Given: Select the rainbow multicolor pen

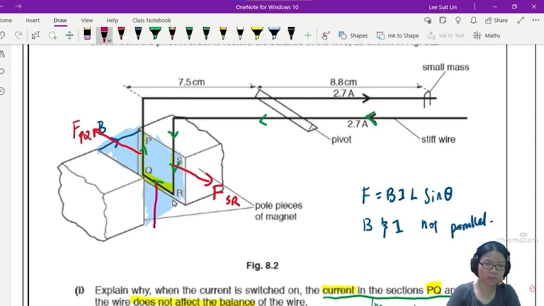Looking at the screenshot, I should [x=172, y=34].
